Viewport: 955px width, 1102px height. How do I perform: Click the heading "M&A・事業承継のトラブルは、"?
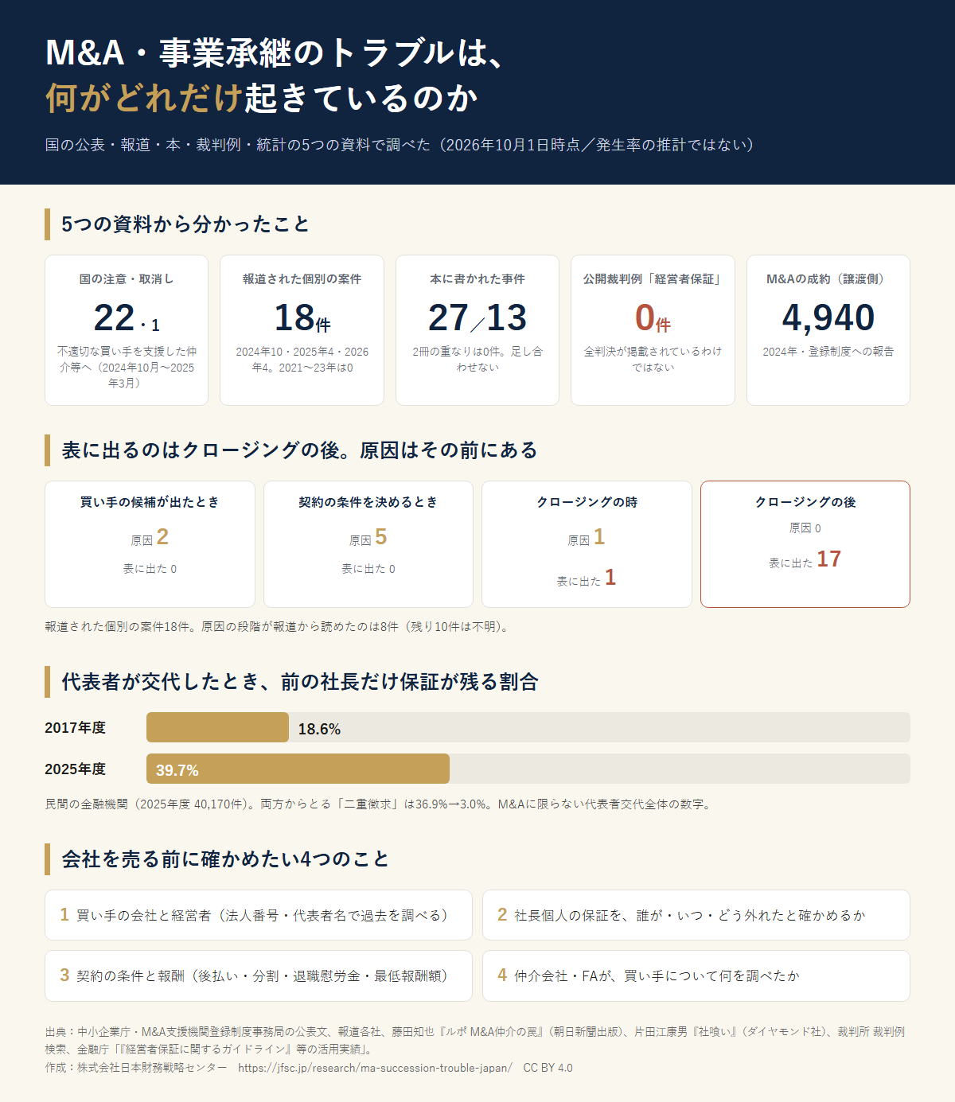coord(275,53)
